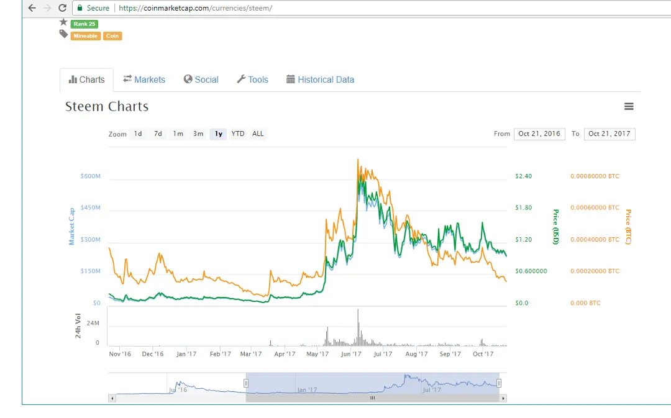Click the Oct '17 x-axis label

point(483,354)
